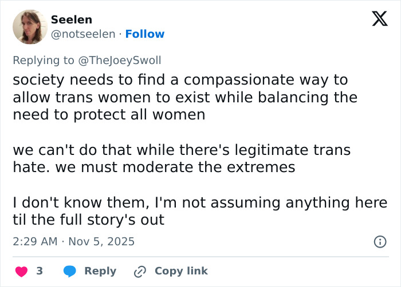Open the tweet info circle icon
This screenshot has height=287, width=401.
[x=380, y=242]
